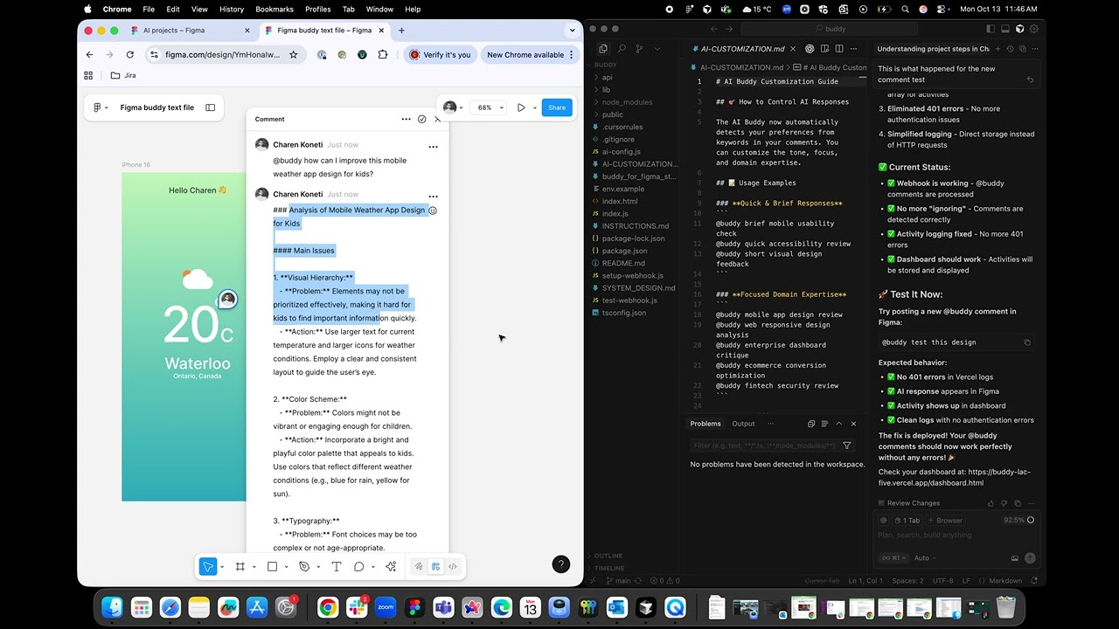Image resolution: width=1119 pixels, height=629 pixels.
Task: Select the Figma Move tool in bottom toolbar
Action: [x=208, y=566]
